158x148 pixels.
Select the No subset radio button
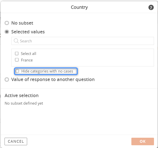(7, 23)
